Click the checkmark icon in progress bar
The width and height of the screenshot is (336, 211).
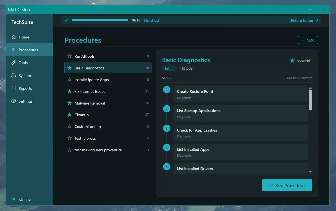[x=66, y=20]
